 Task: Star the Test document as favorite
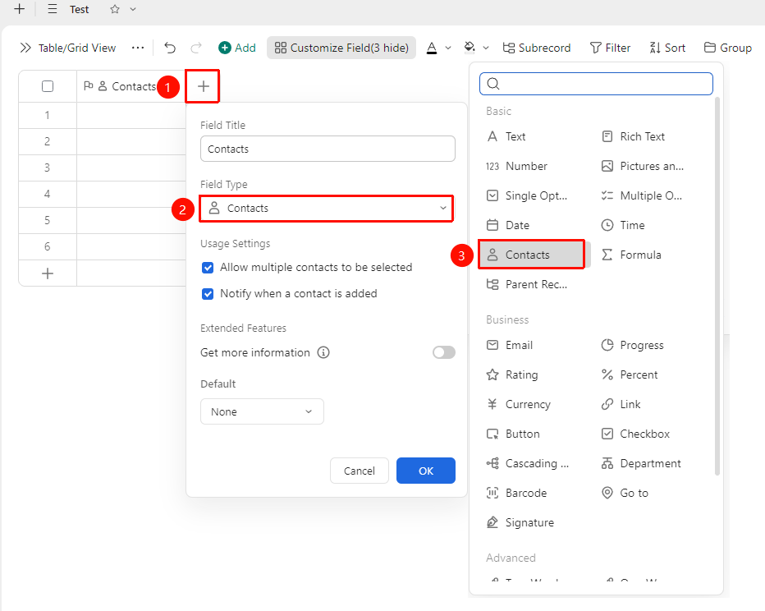115,9
